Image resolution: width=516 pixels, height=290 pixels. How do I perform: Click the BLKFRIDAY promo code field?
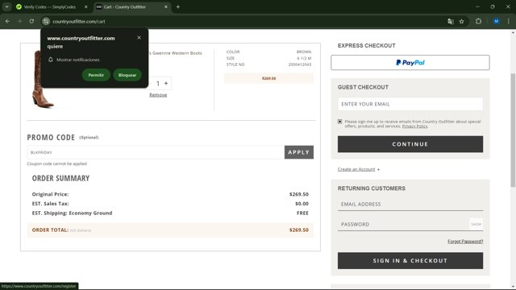(156, 152)
